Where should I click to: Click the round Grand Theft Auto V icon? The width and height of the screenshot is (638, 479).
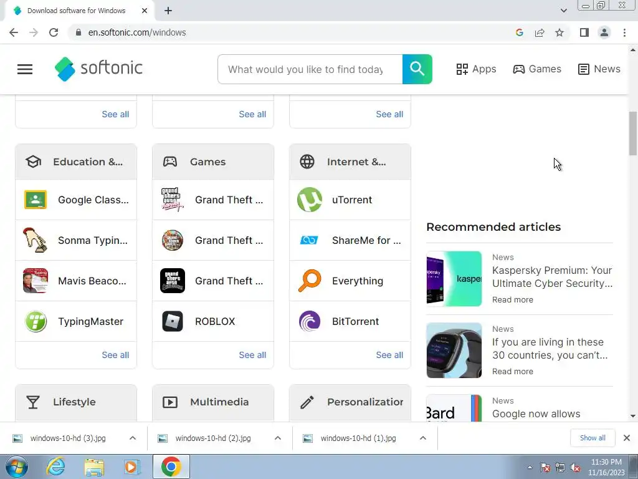[173, 240]
